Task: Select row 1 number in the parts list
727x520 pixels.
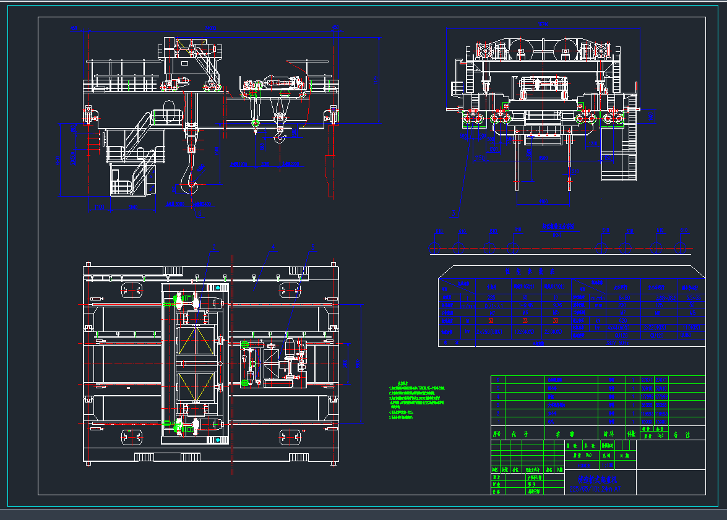Action: [x=497, y=421]
